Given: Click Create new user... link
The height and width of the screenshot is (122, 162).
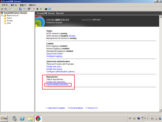Looking at the screenshot, I should pos(54,66).
